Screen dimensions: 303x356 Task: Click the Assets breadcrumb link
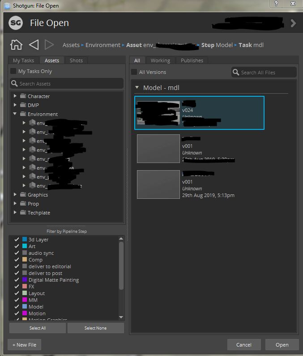(71, 45)
